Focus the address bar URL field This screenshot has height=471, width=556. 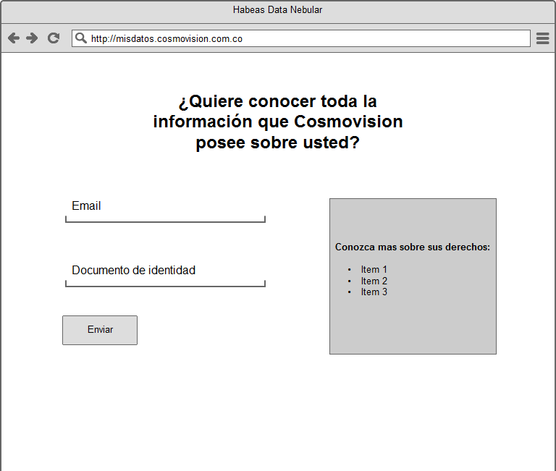point(300,38)
